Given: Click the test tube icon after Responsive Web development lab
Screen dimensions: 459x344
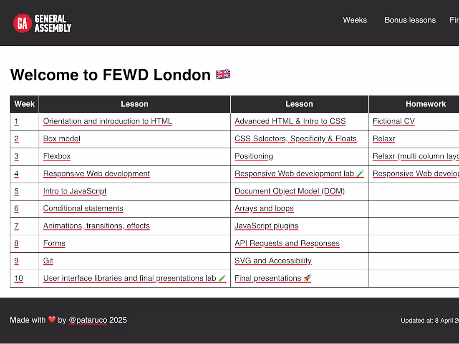Looking at the screenshot, I should click(360, 173).
